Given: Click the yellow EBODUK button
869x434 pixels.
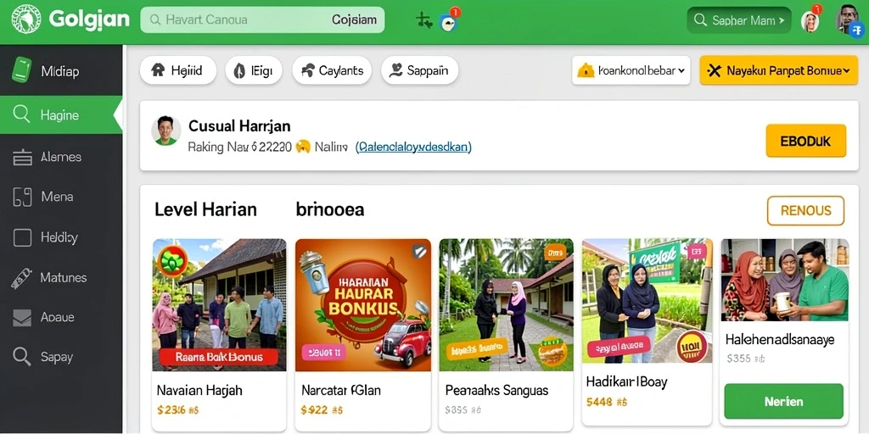Looking at the screenshot, I should tap(805, 141).
